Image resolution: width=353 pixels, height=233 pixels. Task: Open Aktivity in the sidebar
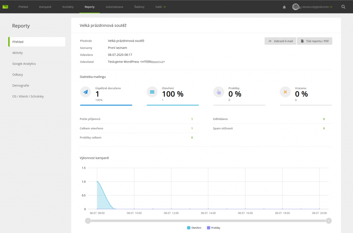click(18, 53)
